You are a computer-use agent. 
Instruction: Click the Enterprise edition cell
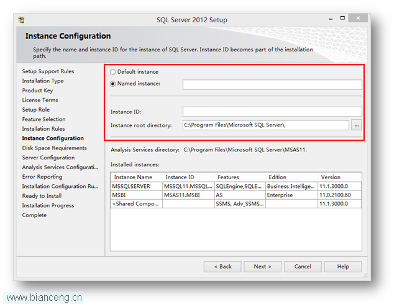291,195
